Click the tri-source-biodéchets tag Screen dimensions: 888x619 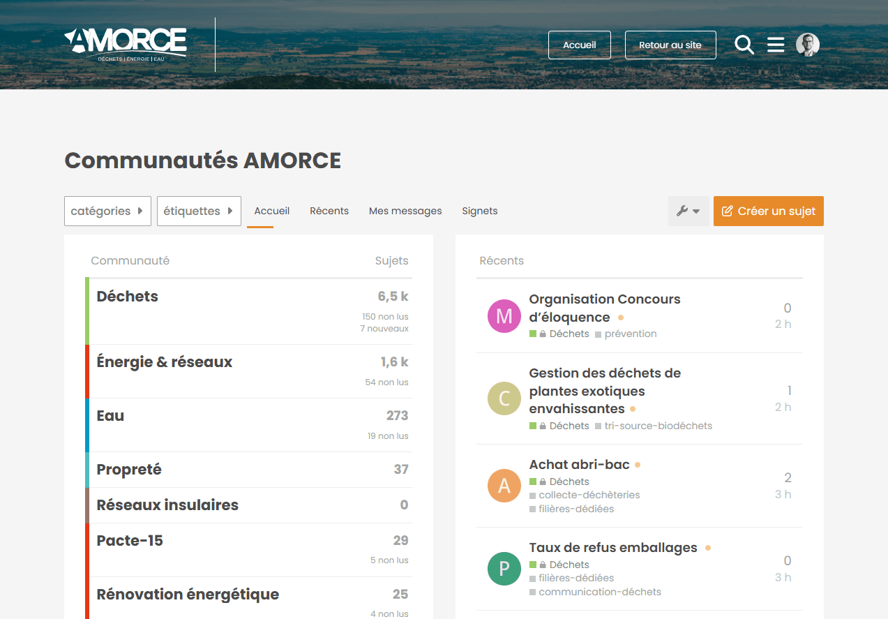tap(654, 426)
